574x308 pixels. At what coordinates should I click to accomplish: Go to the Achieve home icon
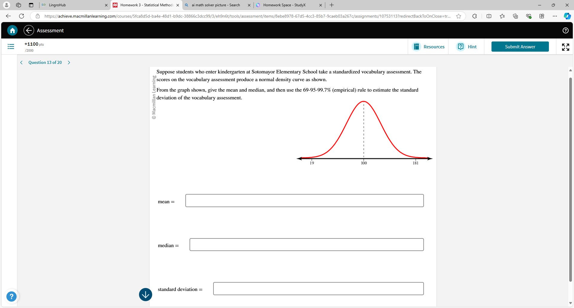tap(12, 30)
